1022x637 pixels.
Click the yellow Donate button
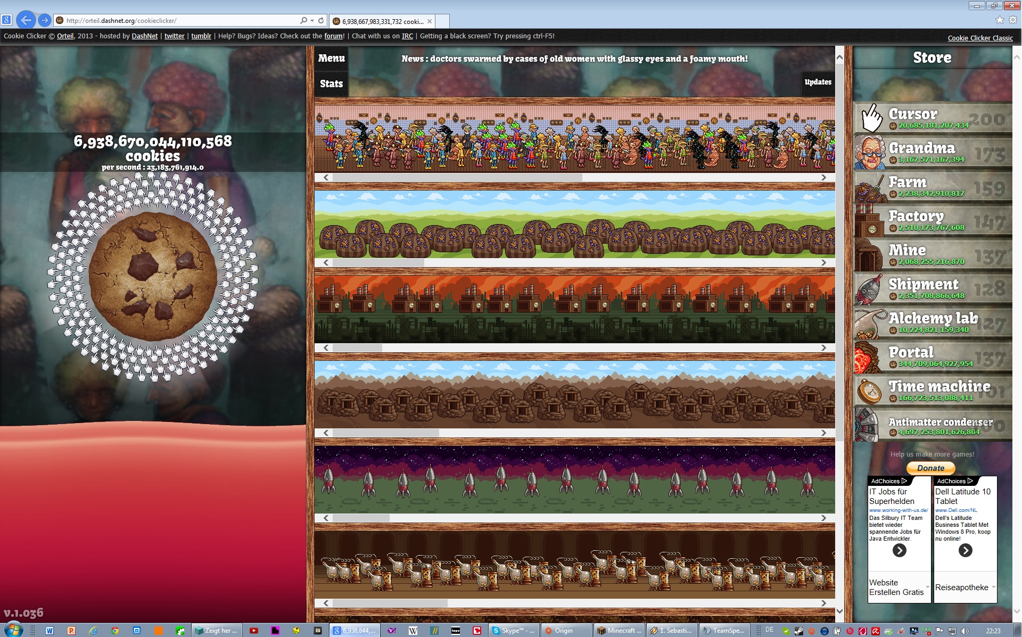930,468
